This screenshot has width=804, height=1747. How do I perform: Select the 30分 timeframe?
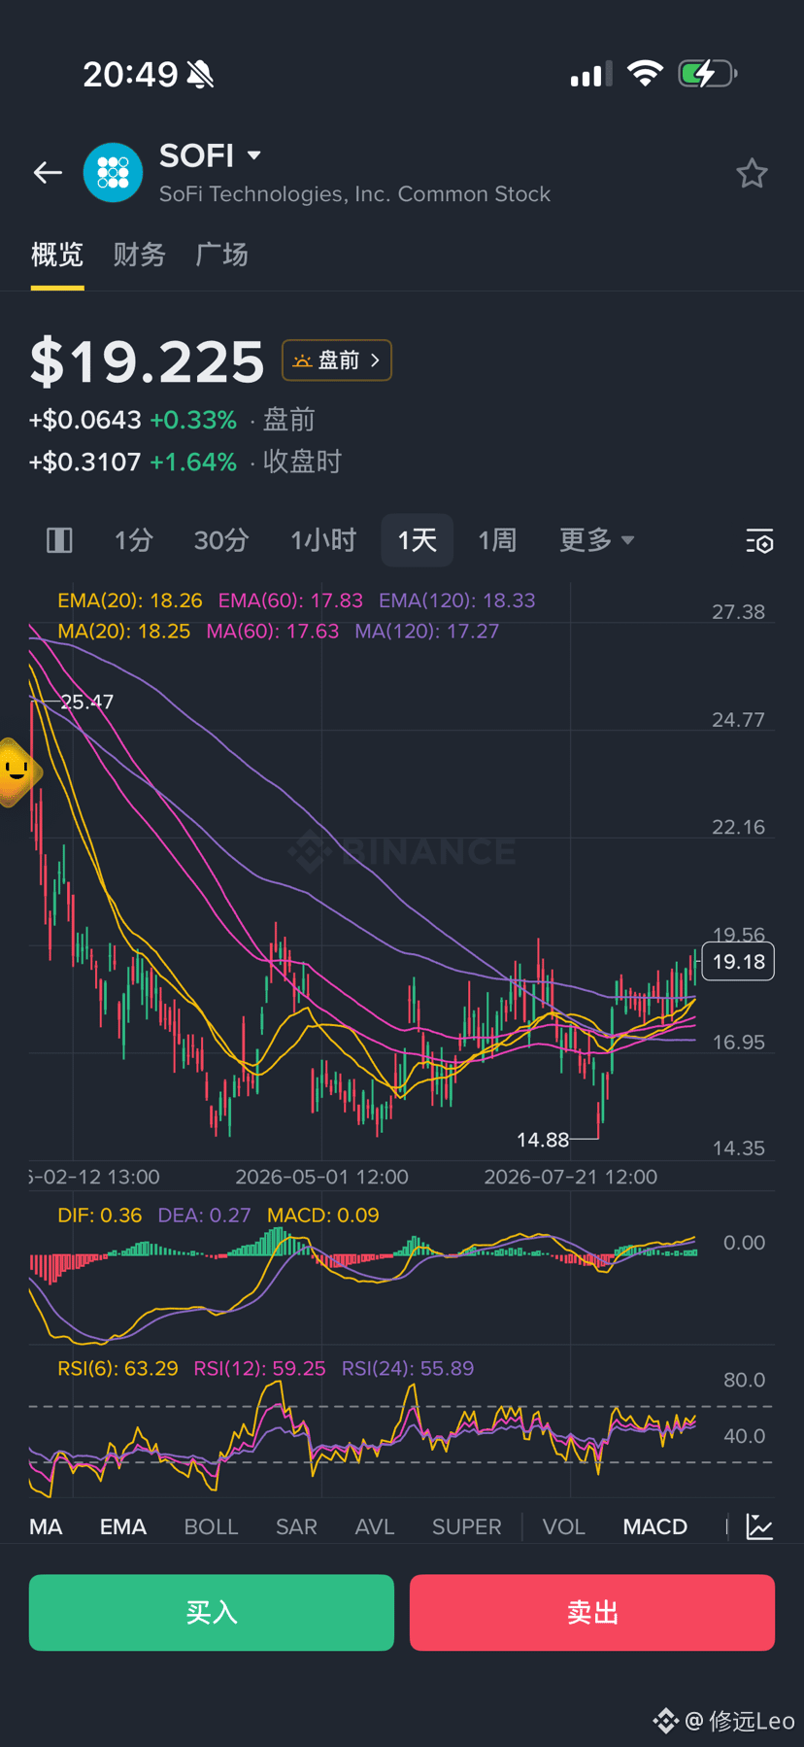tap(221, 540)
